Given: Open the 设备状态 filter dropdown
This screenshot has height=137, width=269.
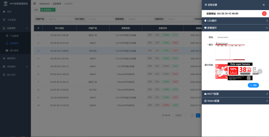Looking at the screenshot, I should click(179, 19).
